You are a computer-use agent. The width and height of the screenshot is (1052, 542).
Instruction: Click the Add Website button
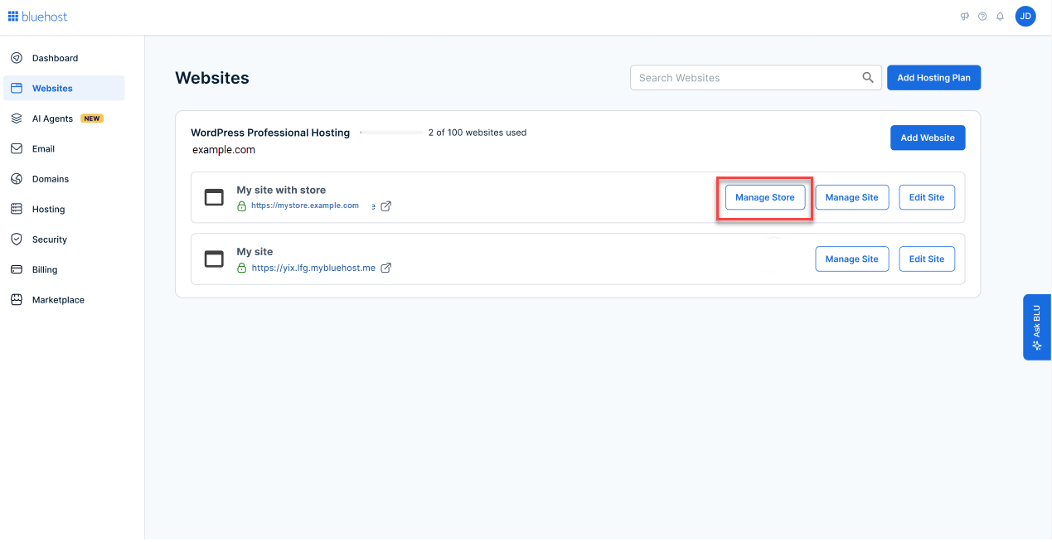[928, 138]
